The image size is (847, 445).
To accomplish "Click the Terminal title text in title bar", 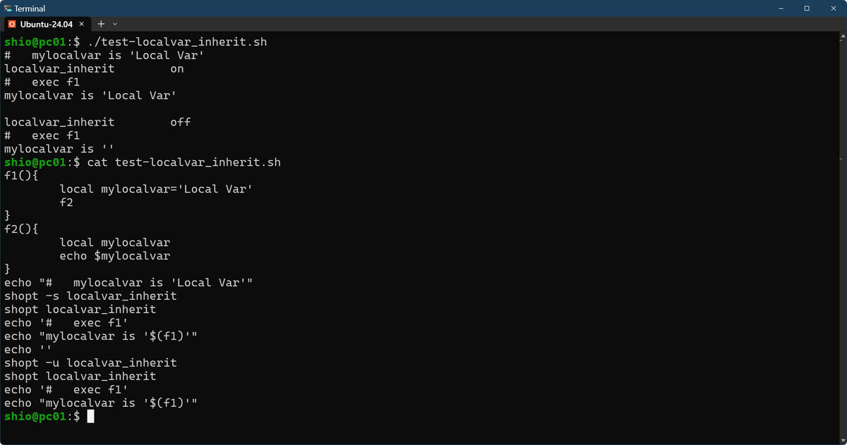I will point(30,8).
